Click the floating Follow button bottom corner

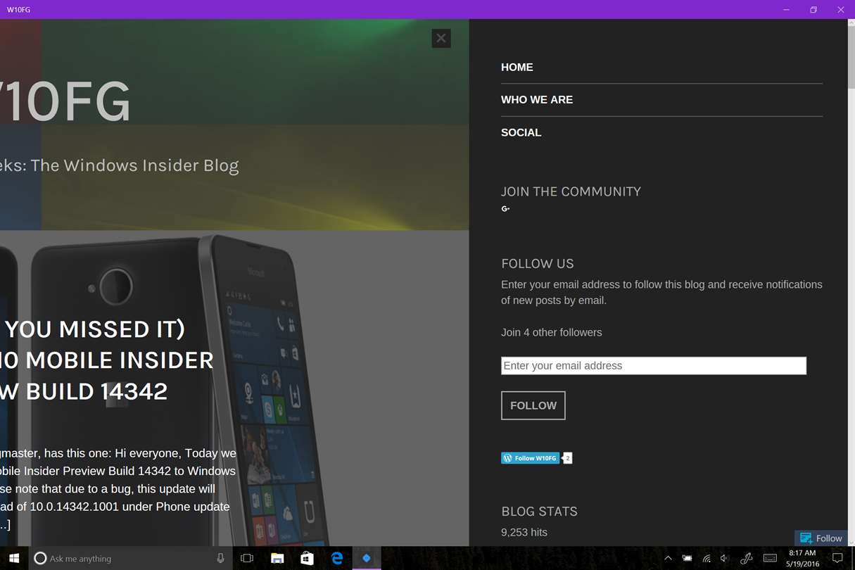click(x=821, y=538)
